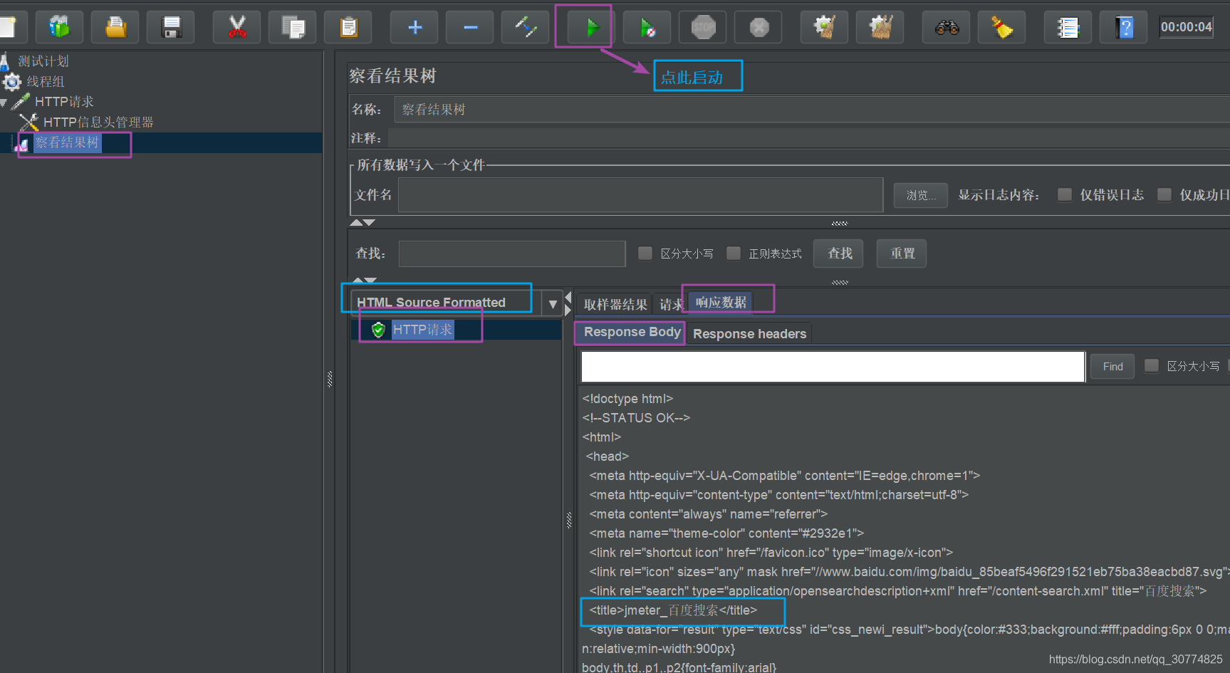Click the Find button
This screenshot has height=673, width=1230.
click(x=1112, y=366)
